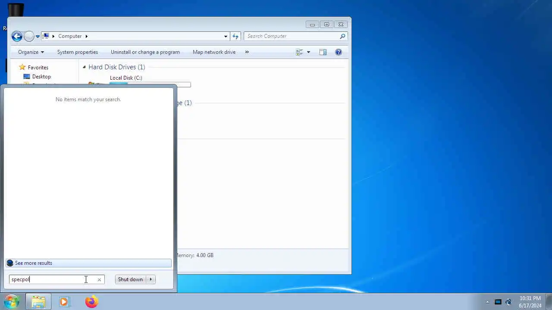Select Desktop in the navigation pane
552x310 pixels.
41,77
